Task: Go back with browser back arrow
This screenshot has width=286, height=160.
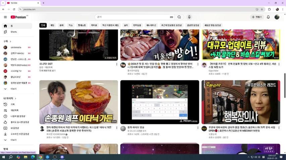Action: 3,9
